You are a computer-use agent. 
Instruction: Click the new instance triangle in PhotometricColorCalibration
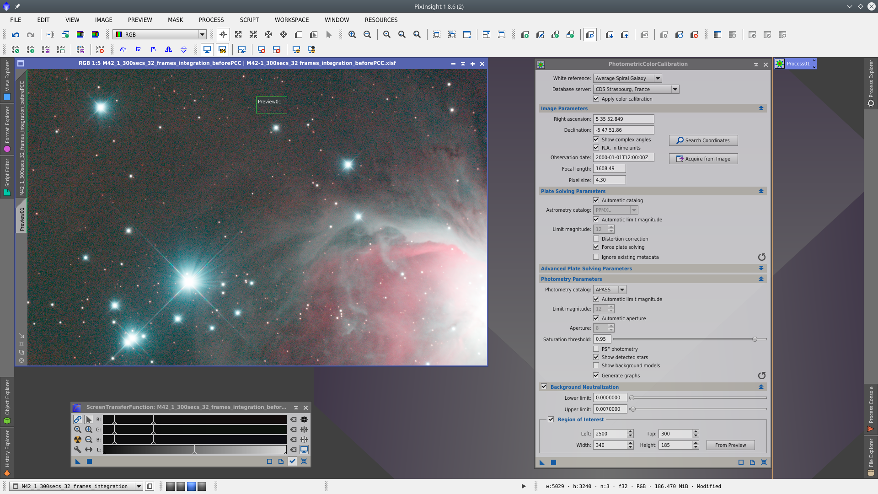click(541, 462)
